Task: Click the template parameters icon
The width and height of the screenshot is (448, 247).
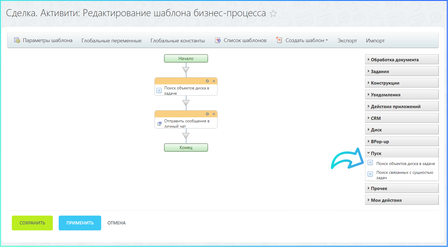Action: pyautogui.click(x=17, y=40)
